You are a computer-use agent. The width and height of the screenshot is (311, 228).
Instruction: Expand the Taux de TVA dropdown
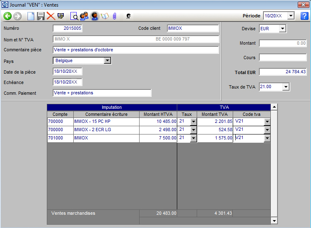pos(286,87)
